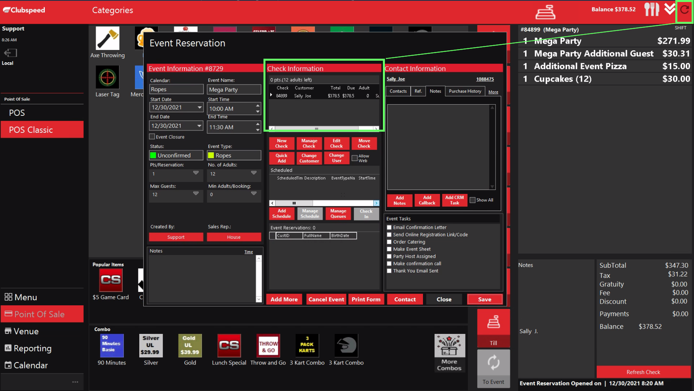Viewport: 694px width, 391px height.
Task: Open the No. of Adults dropdown
Action: point(254,173)
